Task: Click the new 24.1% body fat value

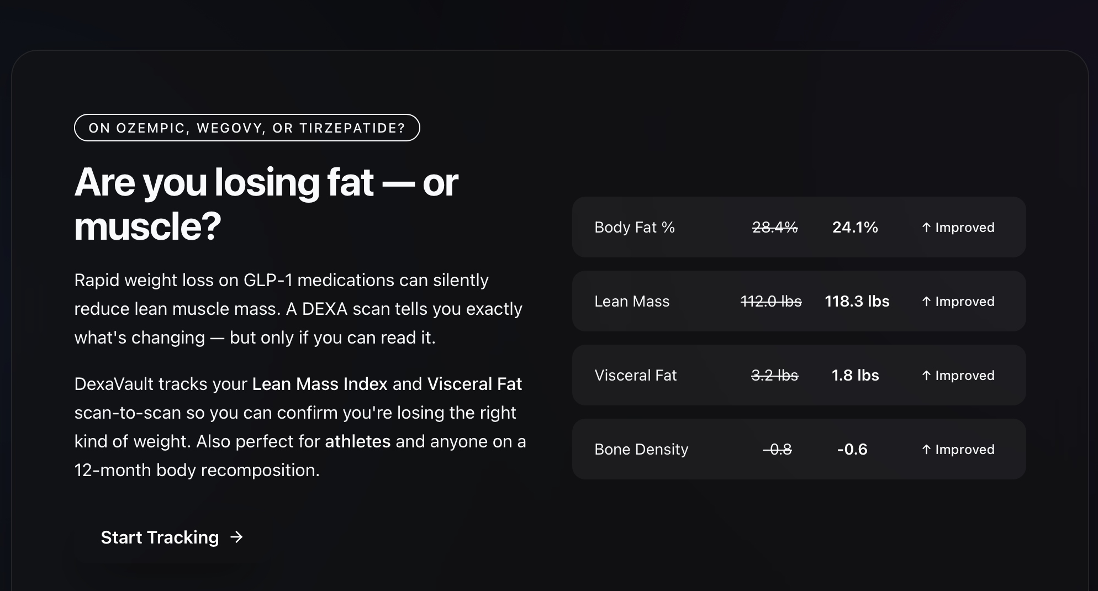Action: (x=855, y=228)
